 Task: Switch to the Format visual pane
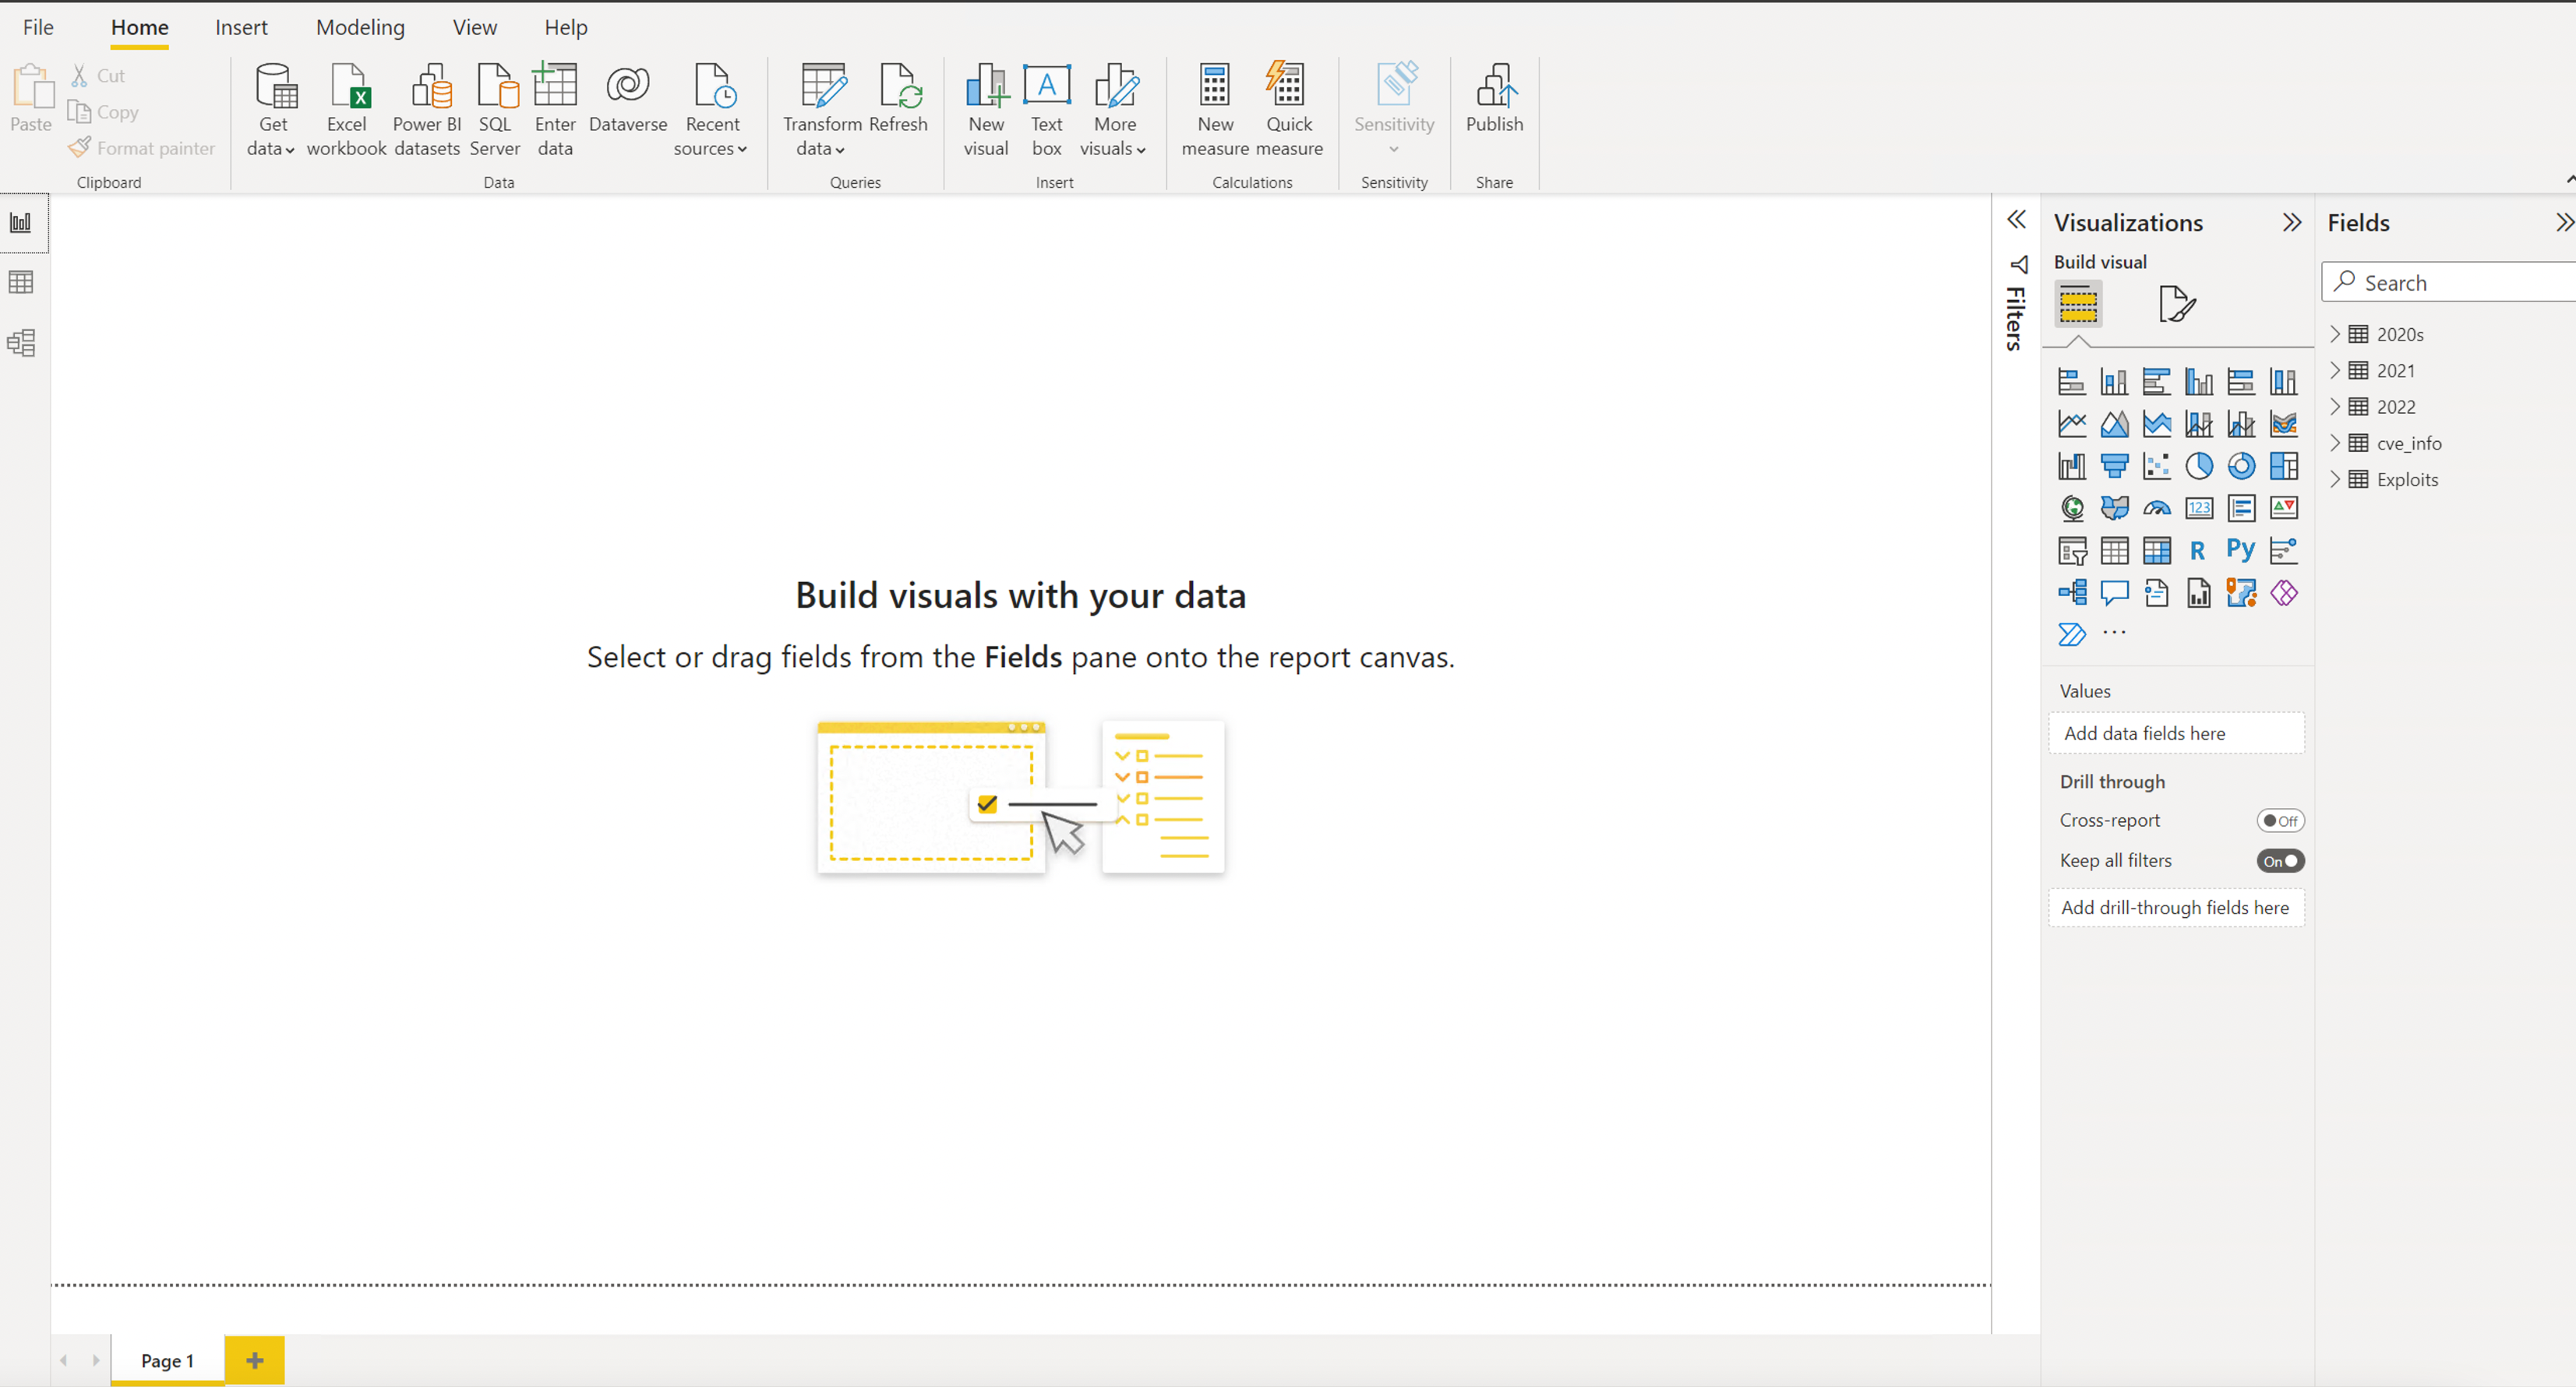(x=2177, y=303)
